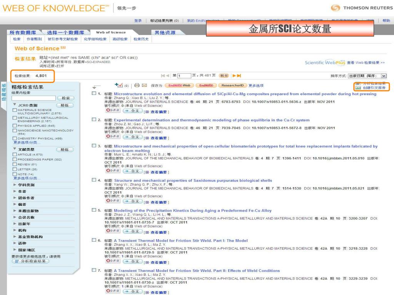Open Scientific WebPlus logo link
Screen dimensions: 394x295
(325, 62)
